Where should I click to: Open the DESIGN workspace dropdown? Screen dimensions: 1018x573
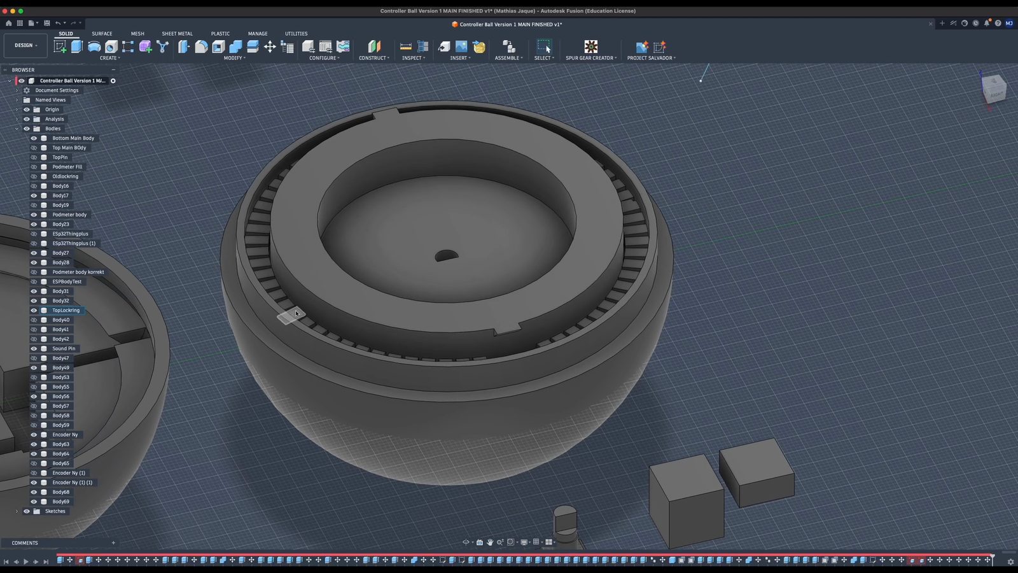[25, 45]
